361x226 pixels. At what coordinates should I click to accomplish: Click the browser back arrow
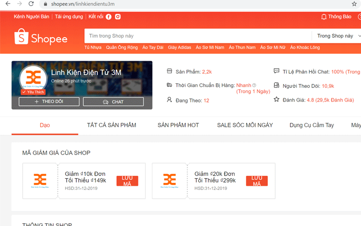point(8,4)
